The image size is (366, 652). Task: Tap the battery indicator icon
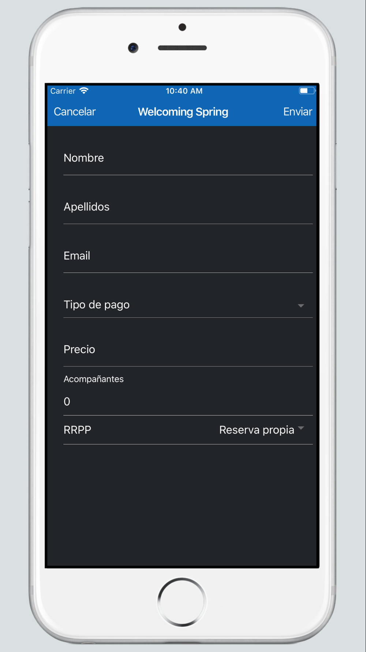point(307,91)
